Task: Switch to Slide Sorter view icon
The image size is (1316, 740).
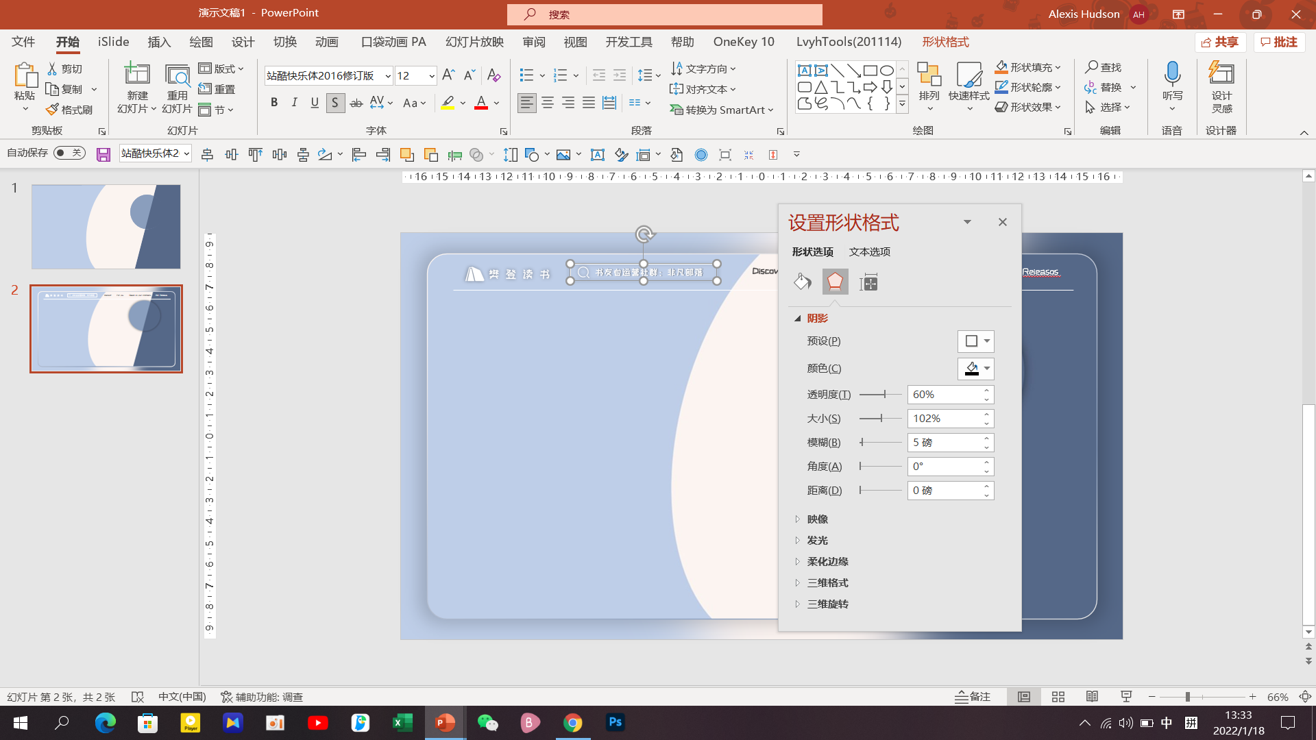Action: click(1058, 697)
